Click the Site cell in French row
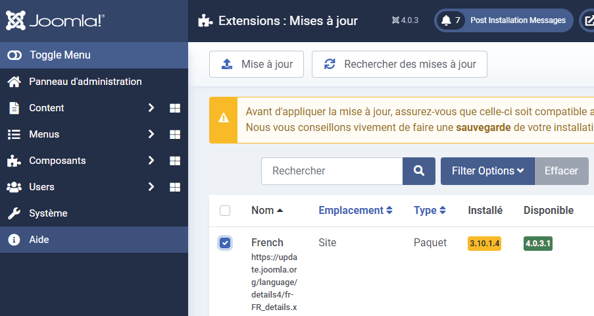 coord(328,243)
